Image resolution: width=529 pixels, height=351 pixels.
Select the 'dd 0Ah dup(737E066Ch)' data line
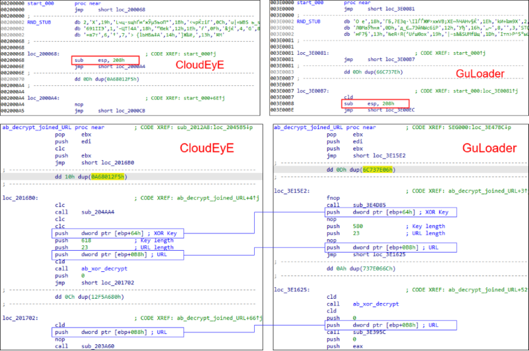(x=361, y=269)
